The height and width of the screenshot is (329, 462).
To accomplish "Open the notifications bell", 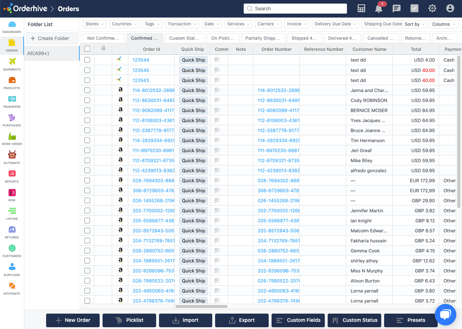I will [379, 9].
